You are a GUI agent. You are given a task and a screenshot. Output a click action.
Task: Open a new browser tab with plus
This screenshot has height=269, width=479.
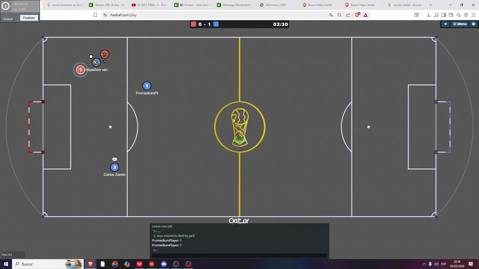click(x=431, y=5)
